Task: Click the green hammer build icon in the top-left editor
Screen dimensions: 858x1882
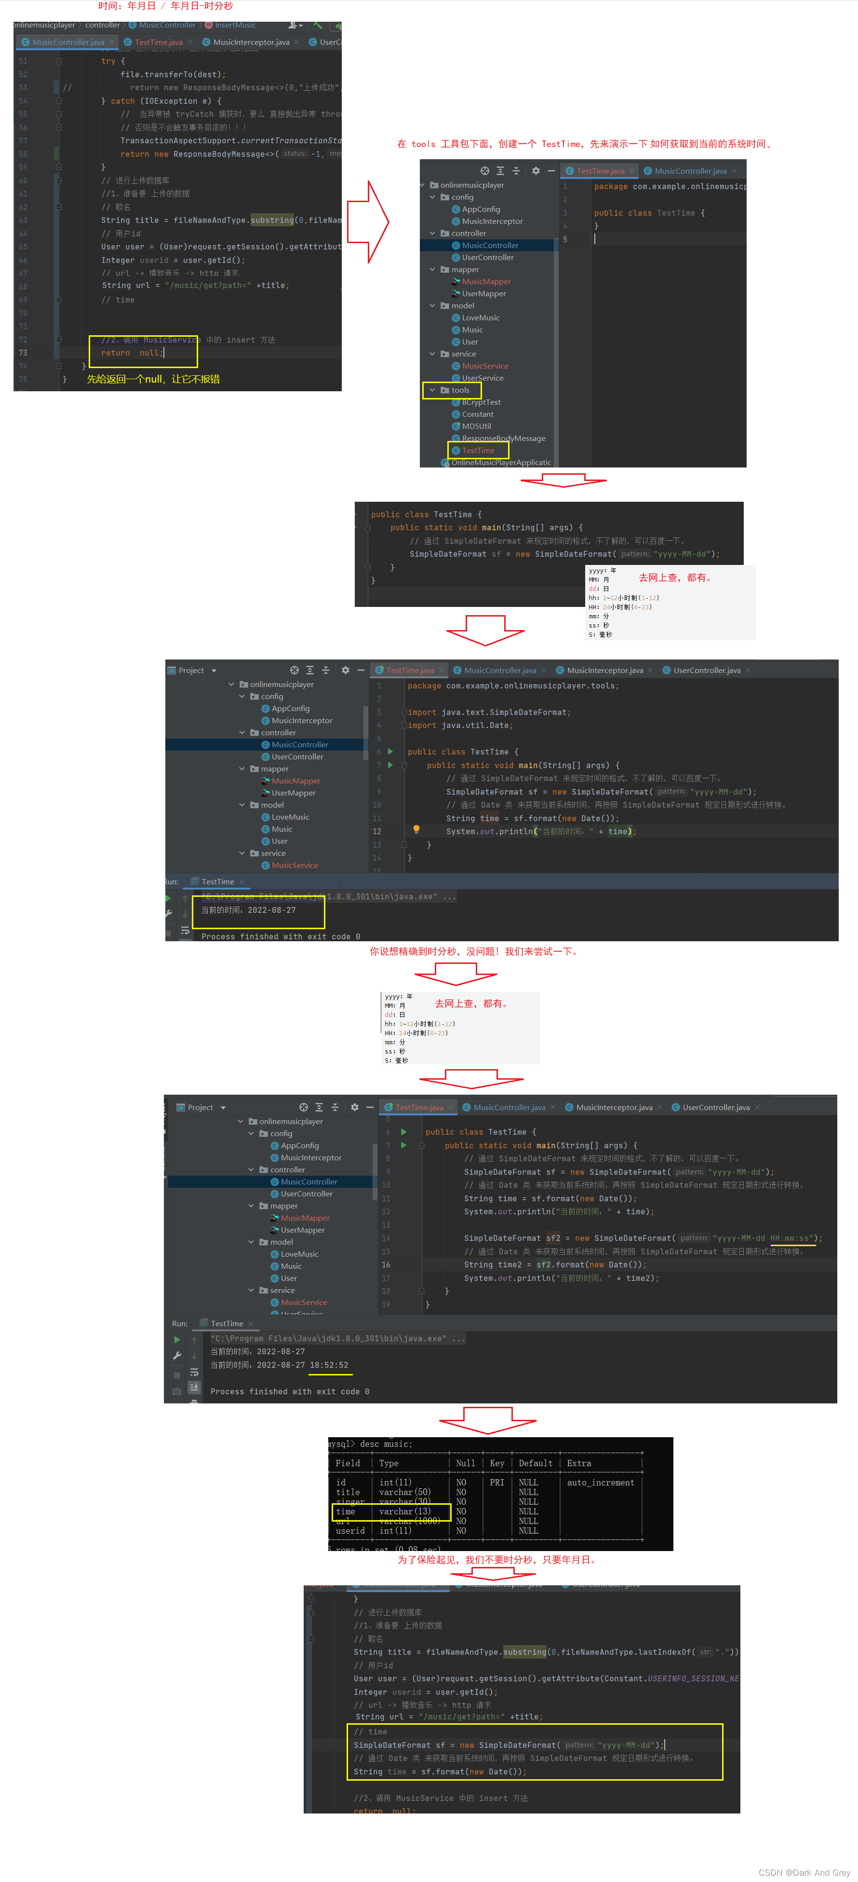Action: coord(318,25)
